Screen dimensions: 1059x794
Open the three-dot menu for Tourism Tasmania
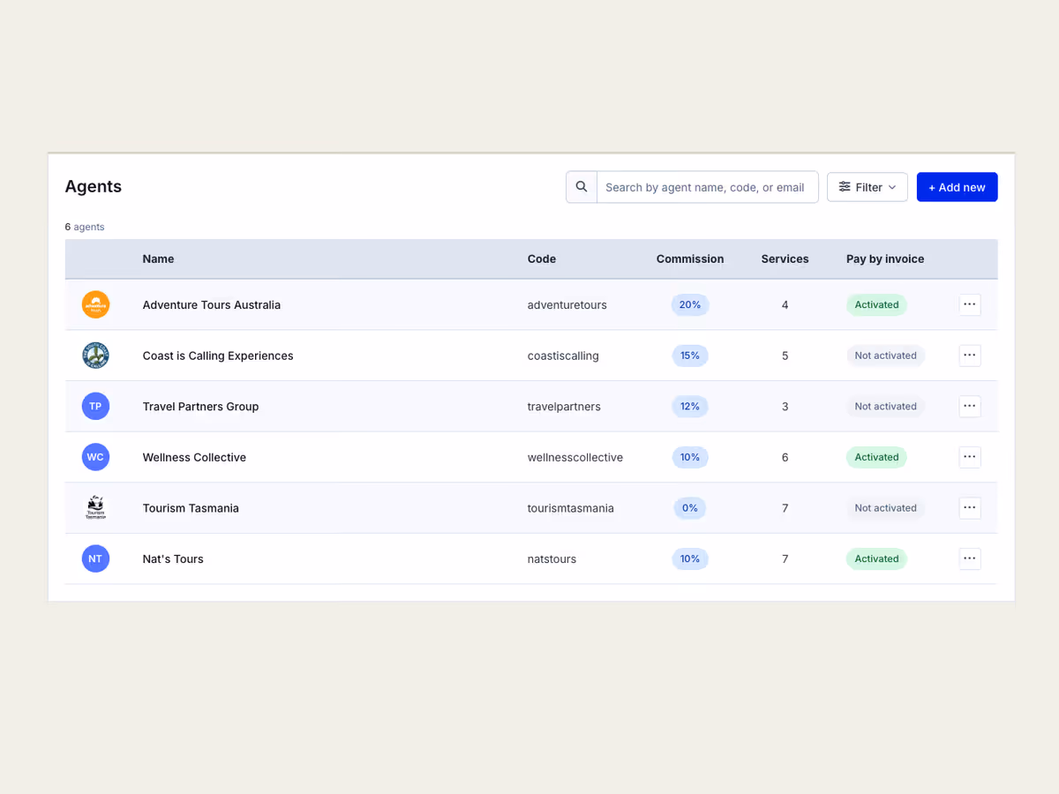[x=970, y=508]
